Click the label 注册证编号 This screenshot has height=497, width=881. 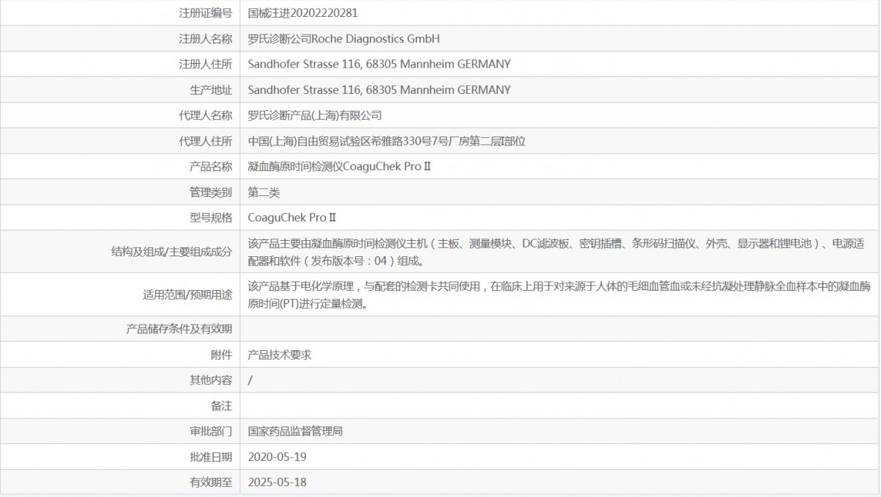pyautogui.click(x=206, y=12)
